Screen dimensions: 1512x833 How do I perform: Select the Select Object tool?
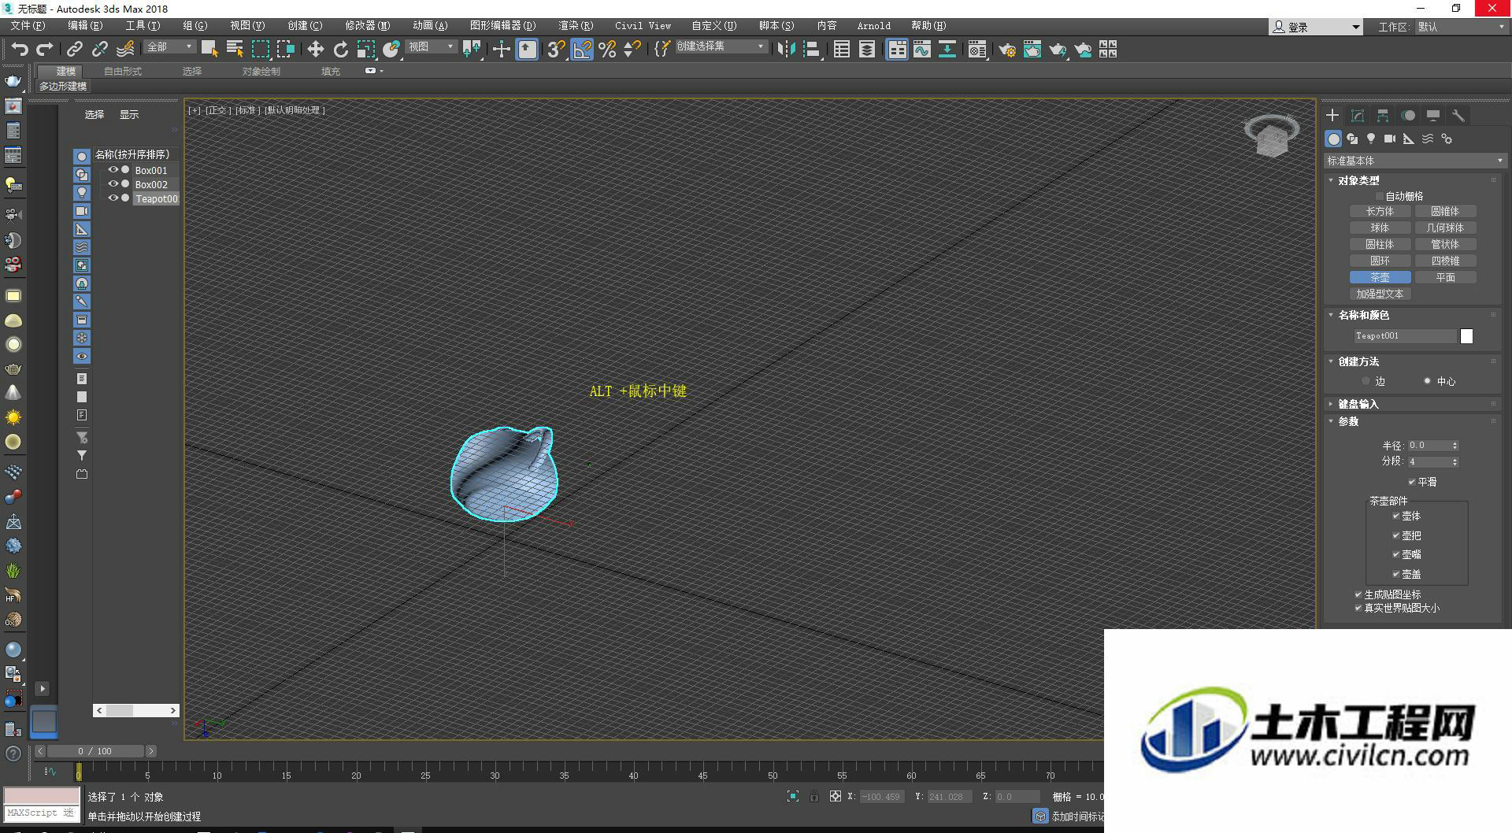[x=209, y=49]
